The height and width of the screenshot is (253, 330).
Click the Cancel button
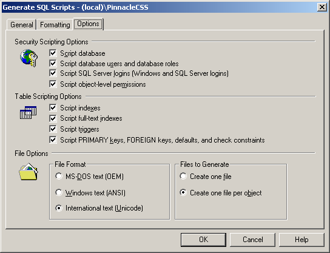pyautogui.click(x=253, y=240)
